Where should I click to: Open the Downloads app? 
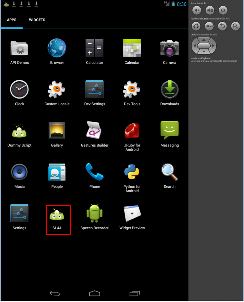[170, 93]
